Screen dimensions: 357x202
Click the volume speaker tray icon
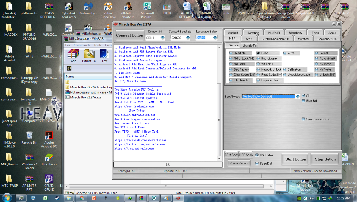tap(311, 198)
